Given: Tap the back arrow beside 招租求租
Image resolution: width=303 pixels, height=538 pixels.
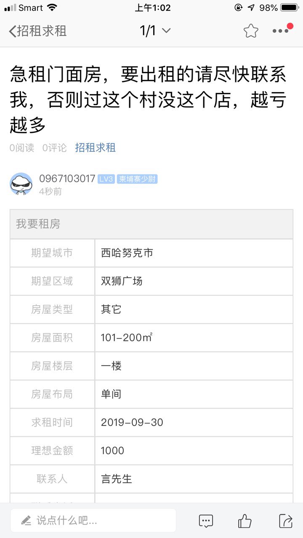Looking at the screenshot, I should tap(13, 31).
